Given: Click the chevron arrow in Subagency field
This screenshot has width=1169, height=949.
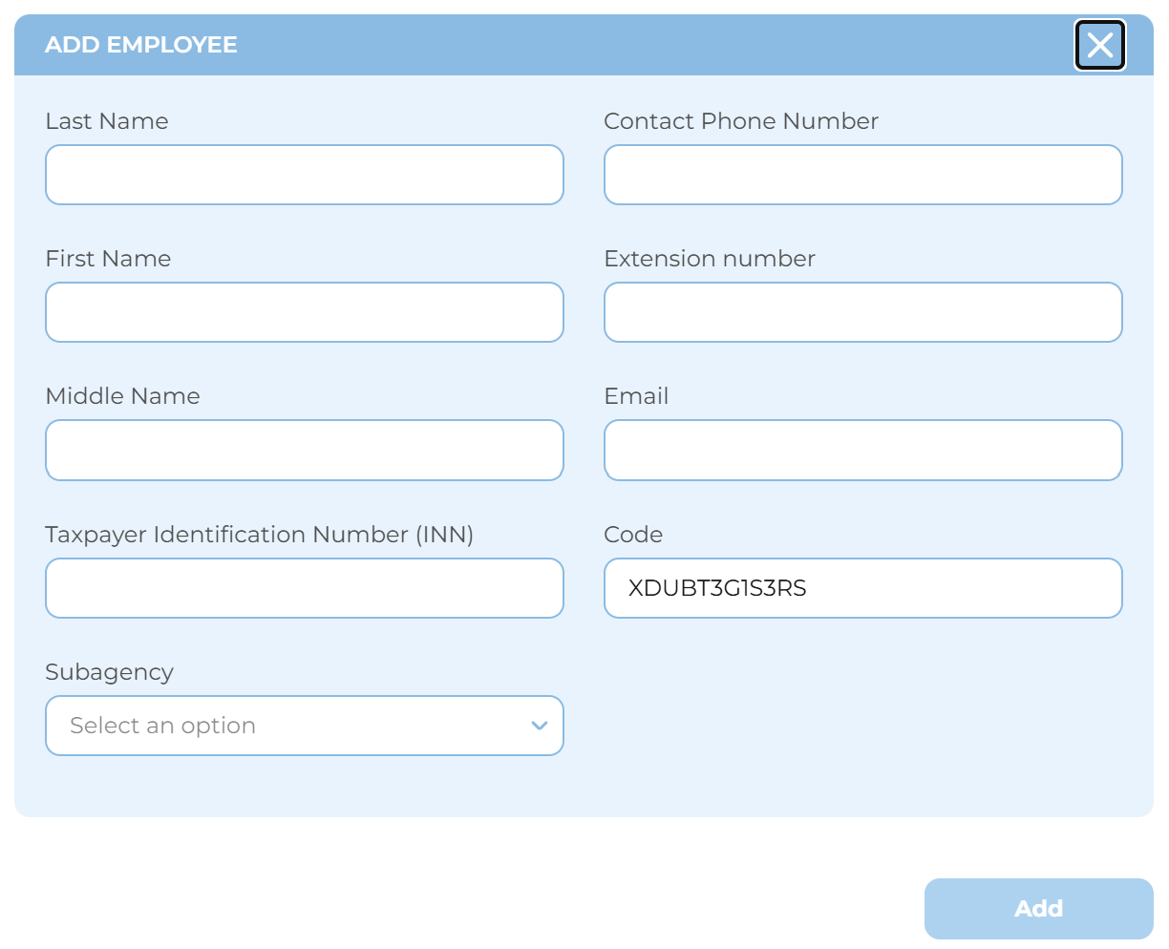Looking at the screenshot, I should pyautogui.click(x=540, y=726).
